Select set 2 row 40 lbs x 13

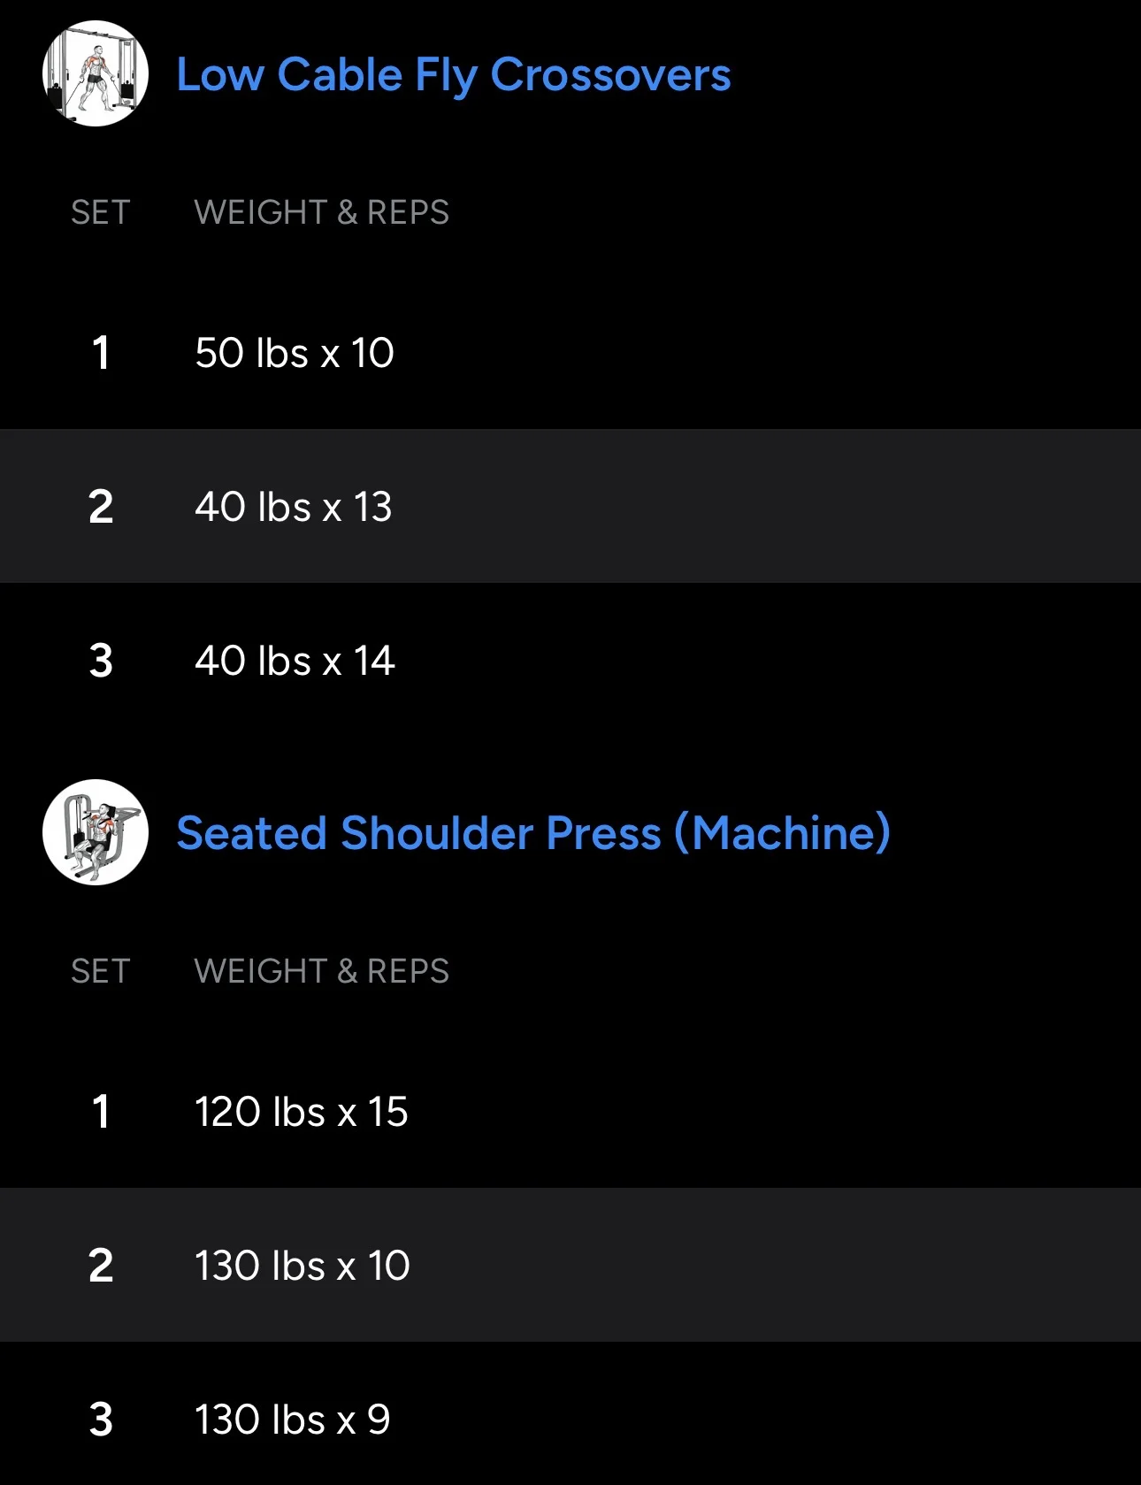570,507
